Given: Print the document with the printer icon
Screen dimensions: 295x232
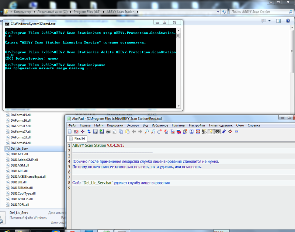Looking at the screenshot, I should pos(108,132).
